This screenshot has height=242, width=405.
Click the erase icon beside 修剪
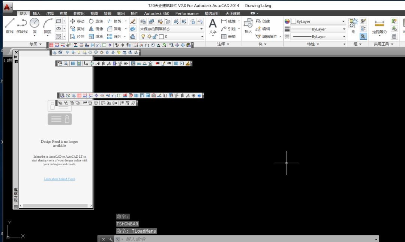[x=133, y=21]
